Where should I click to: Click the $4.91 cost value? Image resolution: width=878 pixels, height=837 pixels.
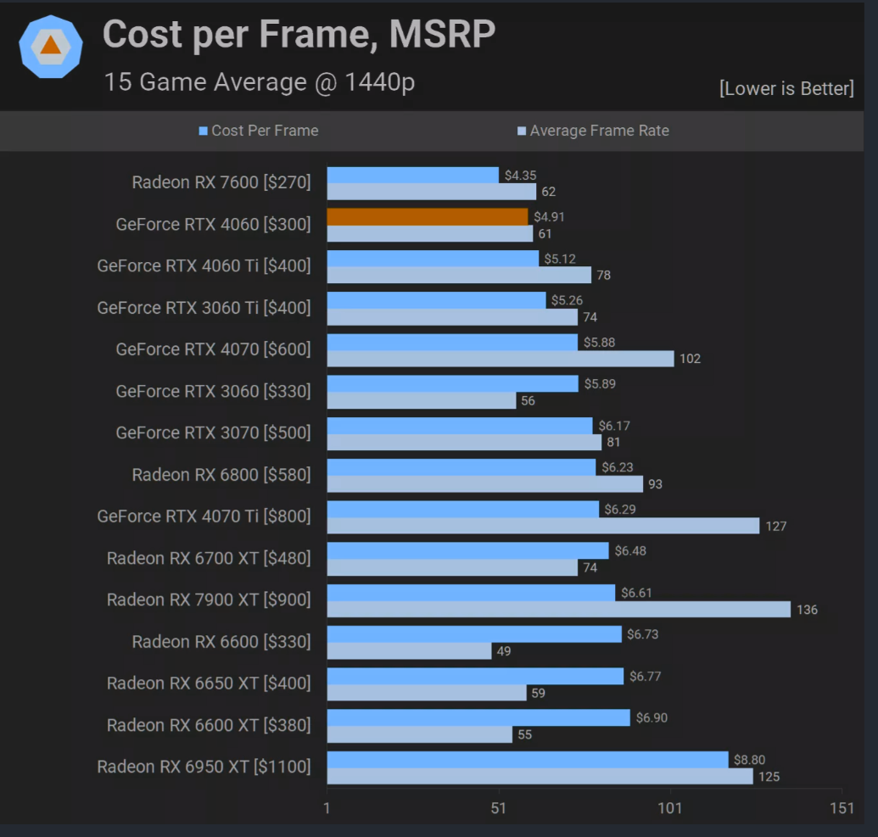click(549, 216)
